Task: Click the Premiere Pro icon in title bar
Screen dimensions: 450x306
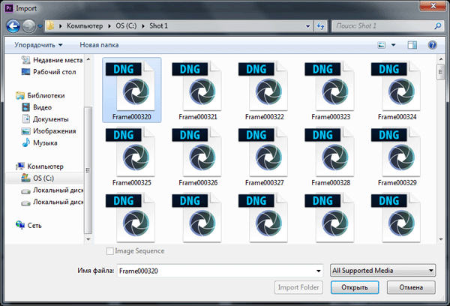Action: point(9,8)
